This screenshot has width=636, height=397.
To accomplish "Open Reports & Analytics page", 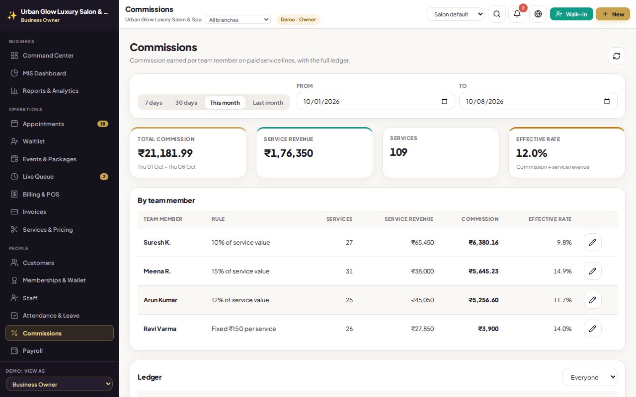I will (x=60, y=91).
